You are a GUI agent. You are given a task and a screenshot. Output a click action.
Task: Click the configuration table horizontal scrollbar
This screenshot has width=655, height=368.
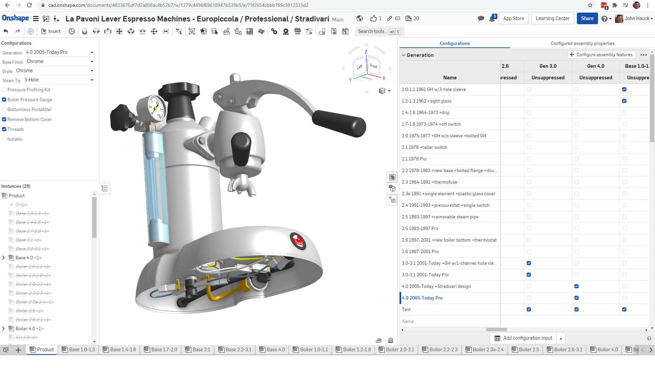tap(496, 329)
